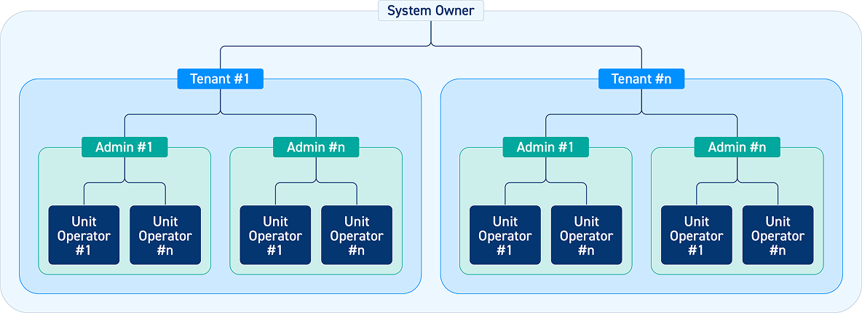Select the Tenant #n label
The image size is (862, 313).
tap(641, 79)
